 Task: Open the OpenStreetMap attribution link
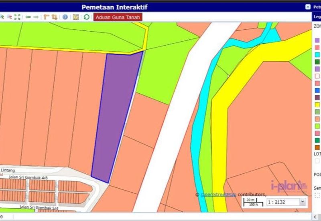tap(218, 195)
